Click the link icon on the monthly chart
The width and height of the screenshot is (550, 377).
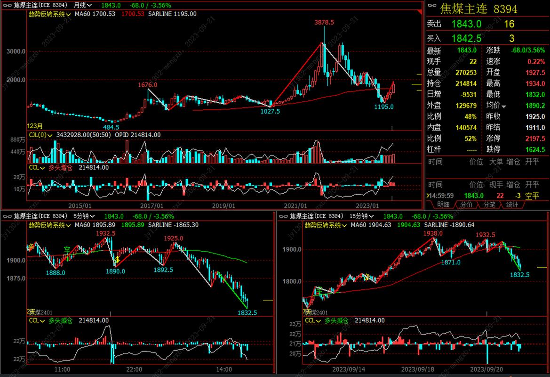(7, 5)
